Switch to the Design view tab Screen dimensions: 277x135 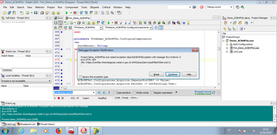coord(125,98)
